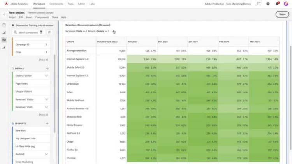The image size is (292, 164).
Task: Click the Chrome cohort row label
Action: tap(71, 158)
